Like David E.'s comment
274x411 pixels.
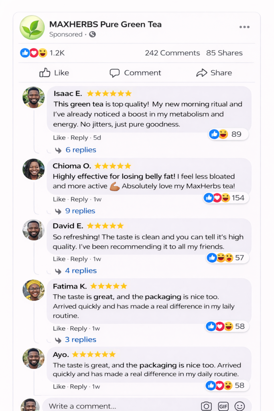59,259
